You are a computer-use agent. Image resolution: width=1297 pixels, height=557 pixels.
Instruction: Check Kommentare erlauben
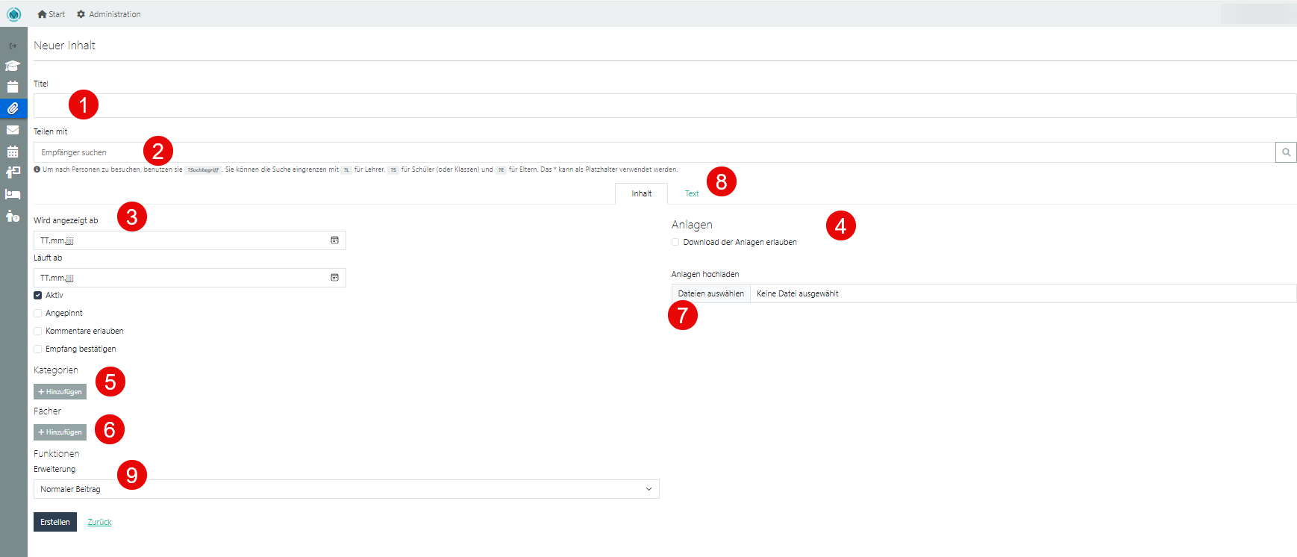(37, 331)
